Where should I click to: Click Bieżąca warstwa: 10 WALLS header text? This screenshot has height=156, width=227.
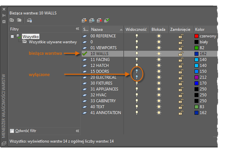coord(33,13)
